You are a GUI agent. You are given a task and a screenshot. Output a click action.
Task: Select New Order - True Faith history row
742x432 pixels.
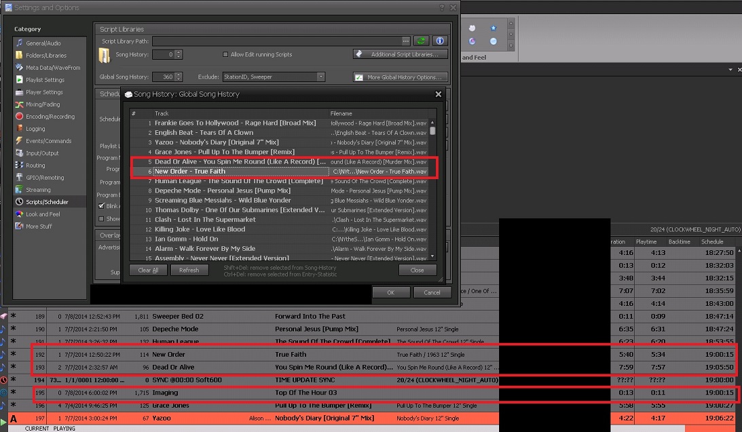coord(279,172)
